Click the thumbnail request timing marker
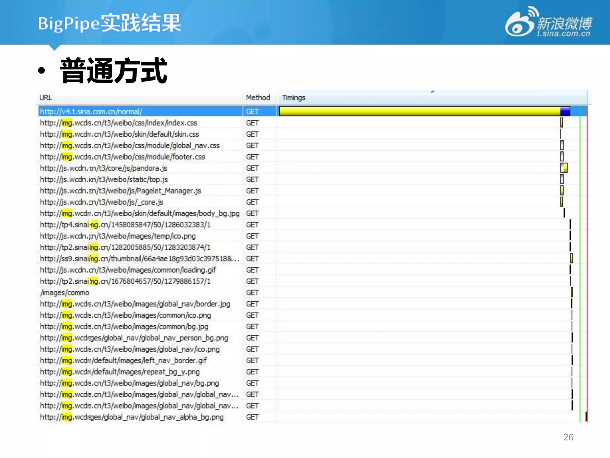Viewport: 610px width, 458px height. click(571, 258)
